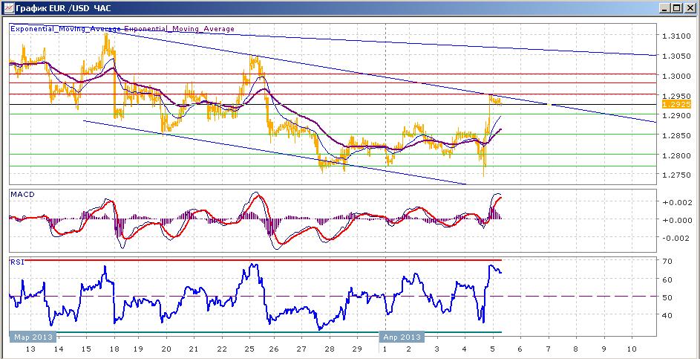Select the RSI 70 level label

point(668,261)
